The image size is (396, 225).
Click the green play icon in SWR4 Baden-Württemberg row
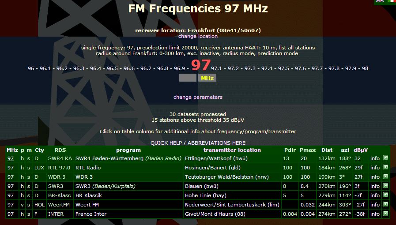pyautogui.click(x=385, y=158)
